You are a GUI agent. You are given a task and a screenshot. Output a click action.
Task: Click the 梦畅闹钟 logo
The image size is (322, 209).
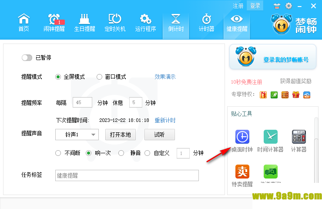point(294,24)
